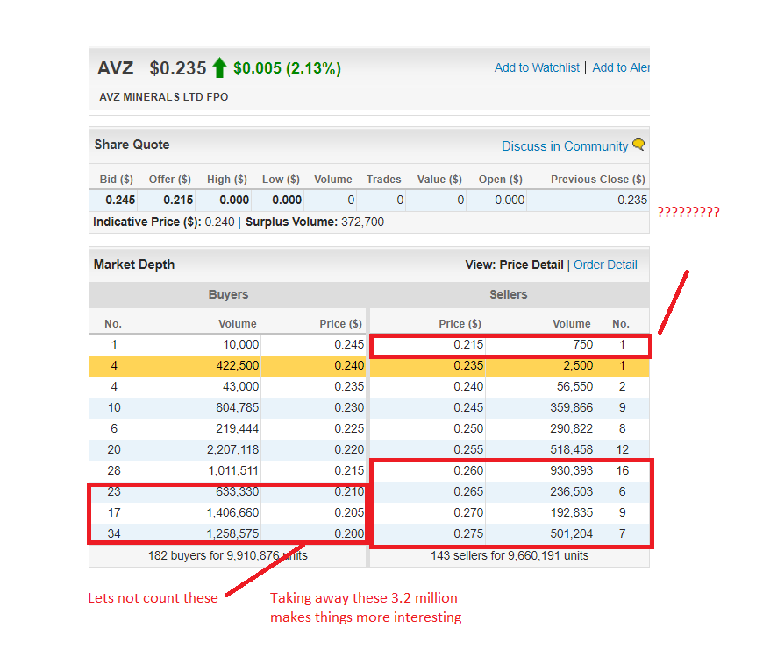Click seller volume 518,458
The height and width of the screenshot is (656, 763).
[x=572, y=449]
